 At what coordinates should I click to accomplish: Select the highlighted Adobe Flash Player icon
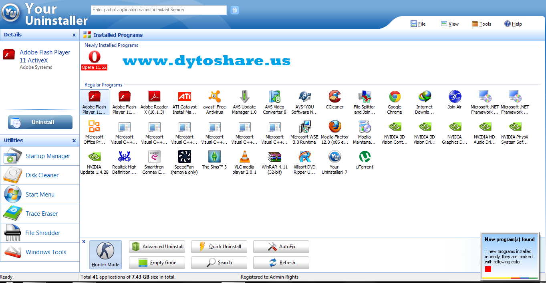[x=94, y=102]
